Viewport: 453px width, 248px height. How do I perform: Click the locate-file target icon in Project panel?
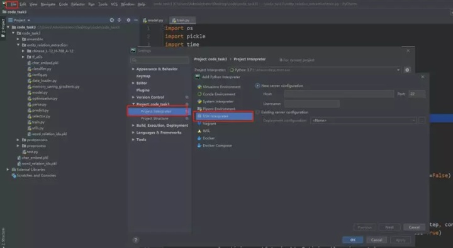pyautogui.click(x=112, y=20)
